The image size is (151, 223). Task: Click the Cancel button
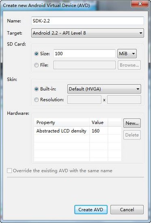click(x=127, y=210)
